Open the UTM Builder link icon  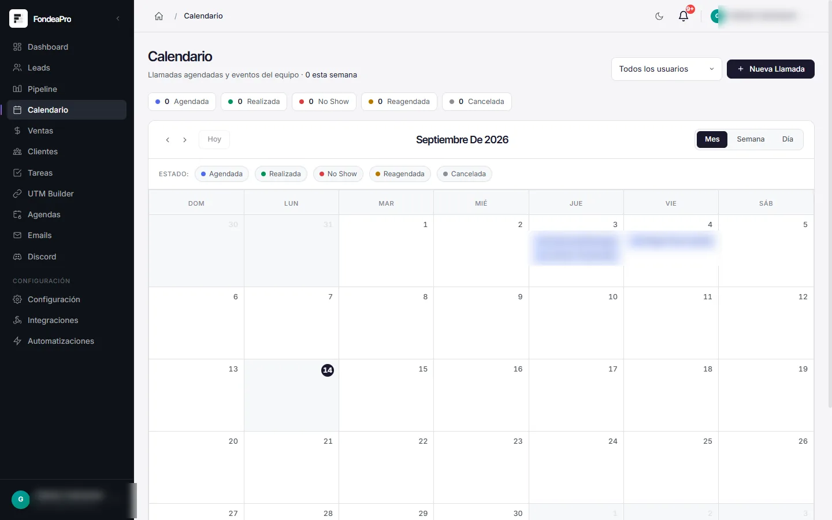click(17, 194)
